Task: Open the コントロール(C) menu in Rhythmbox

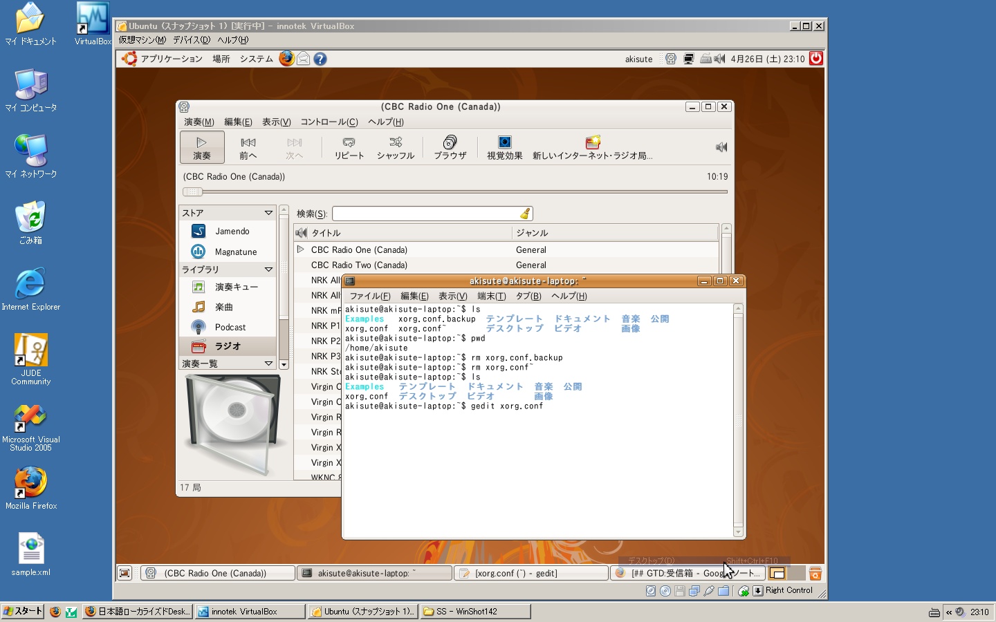Action: click(x=329, y=122)
